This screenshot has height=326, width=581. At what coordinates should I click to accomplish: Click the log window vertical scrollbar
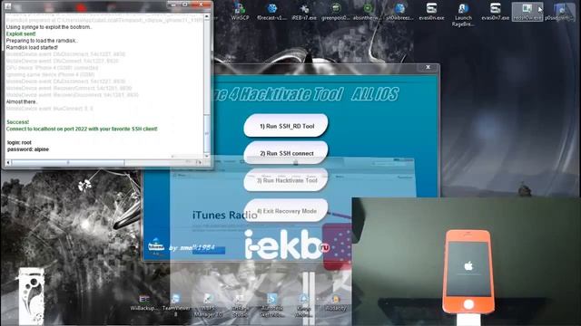click(207, 87)
